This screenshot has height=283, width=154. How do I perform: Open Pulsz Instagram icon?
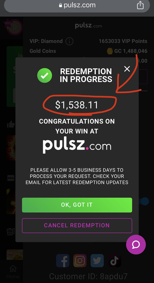80,261
